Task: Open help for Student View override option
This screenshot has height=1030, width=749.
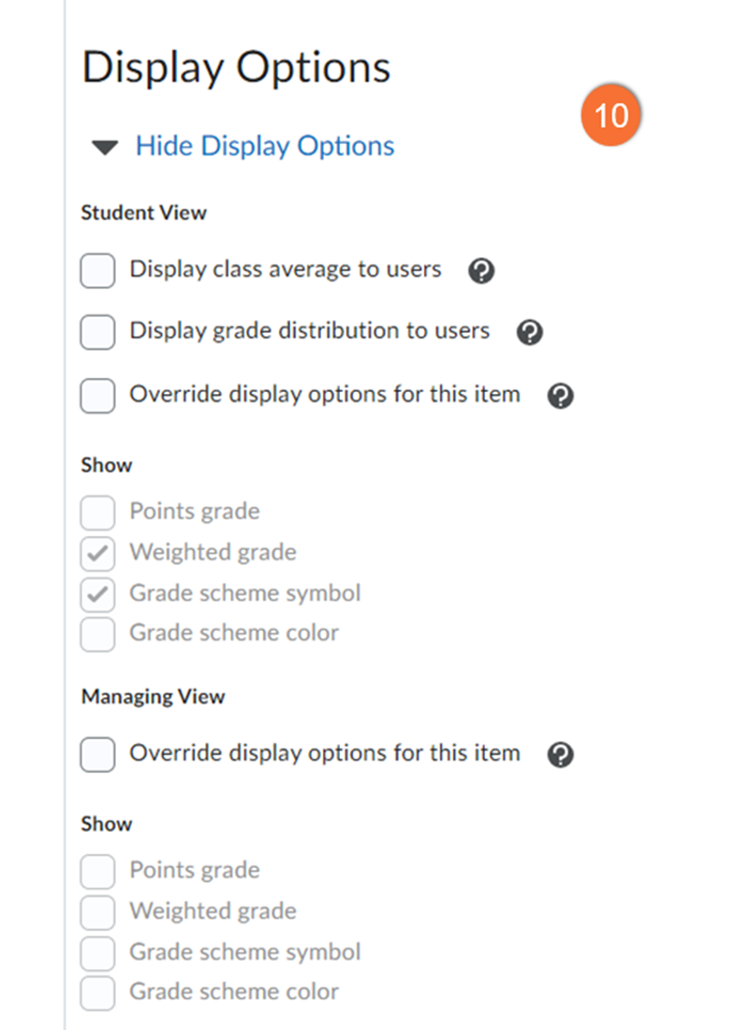Action: click(x=560, y=396)
